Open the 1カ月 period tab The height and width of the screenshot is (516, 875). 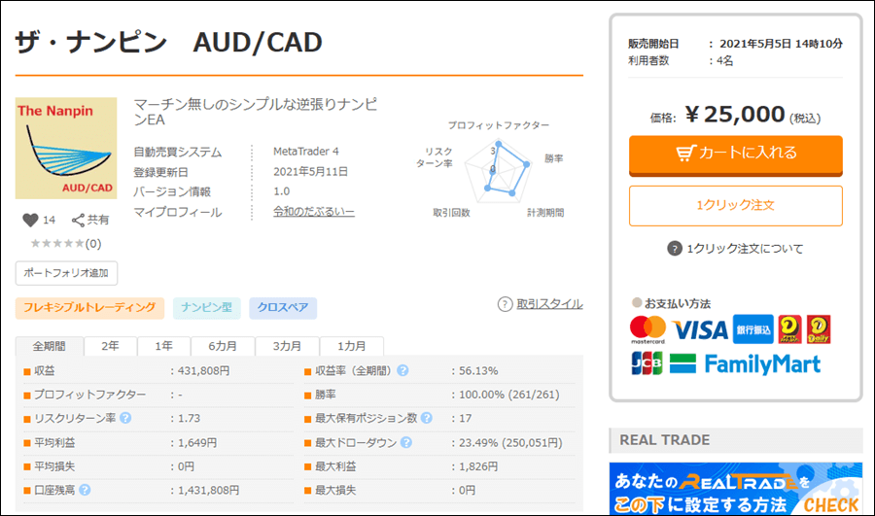(x=352, y=346)
